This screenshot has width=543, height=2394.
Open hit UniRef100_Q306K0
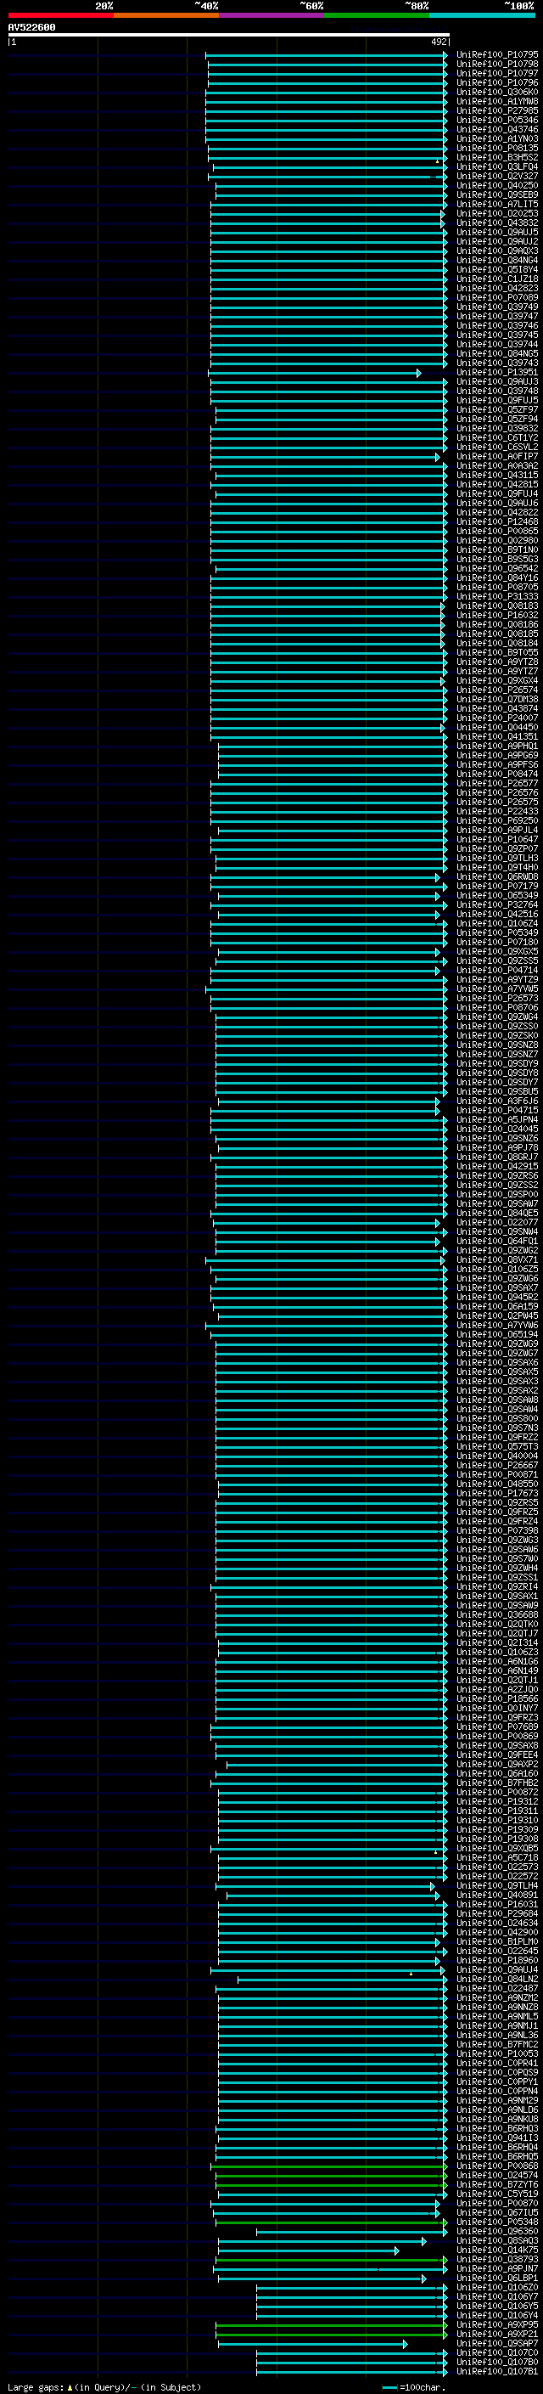coord(497,92)
